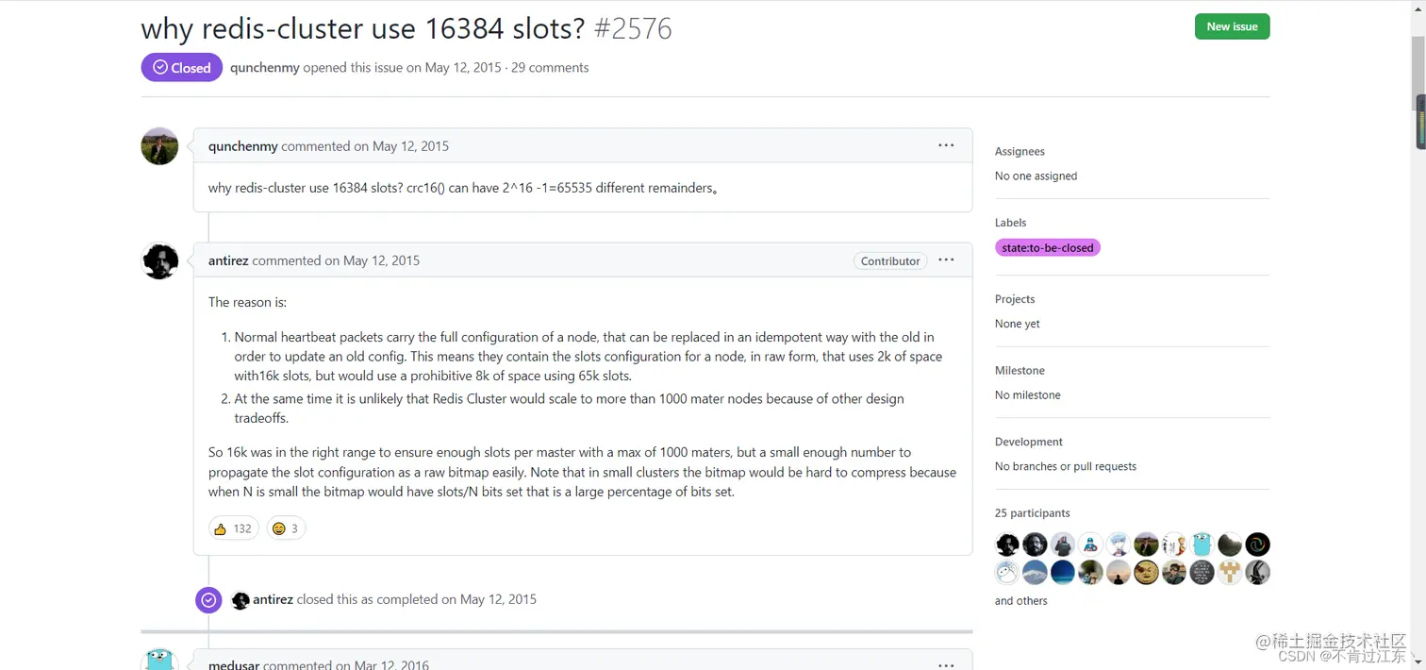Open Captain America avatar in participants
The image size is (1426, 670).
coord(1091,544)
